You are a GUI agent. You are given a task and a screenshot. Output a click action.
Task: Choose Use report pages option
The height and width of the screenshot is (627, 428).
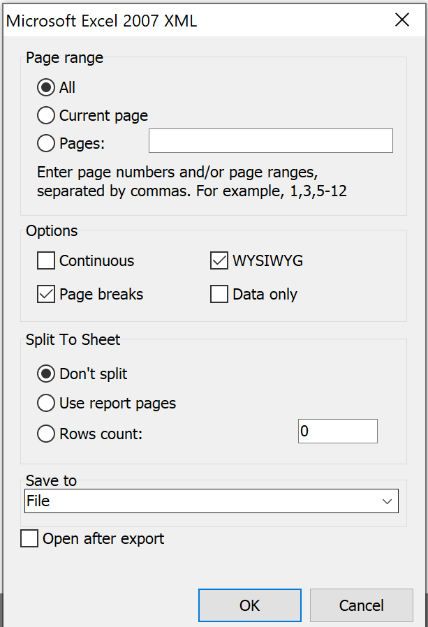[46, 403]
